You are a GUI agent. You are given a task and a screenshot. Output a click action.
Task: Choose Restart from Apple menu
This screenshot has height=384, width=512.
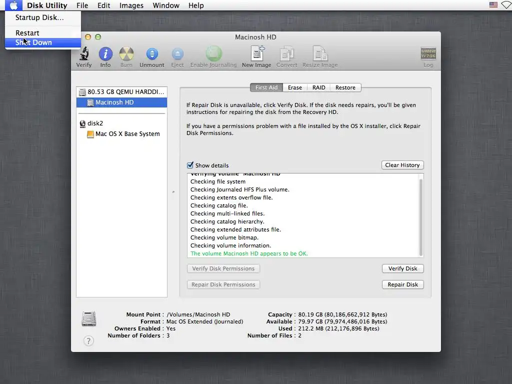click(x=43, y=33)
